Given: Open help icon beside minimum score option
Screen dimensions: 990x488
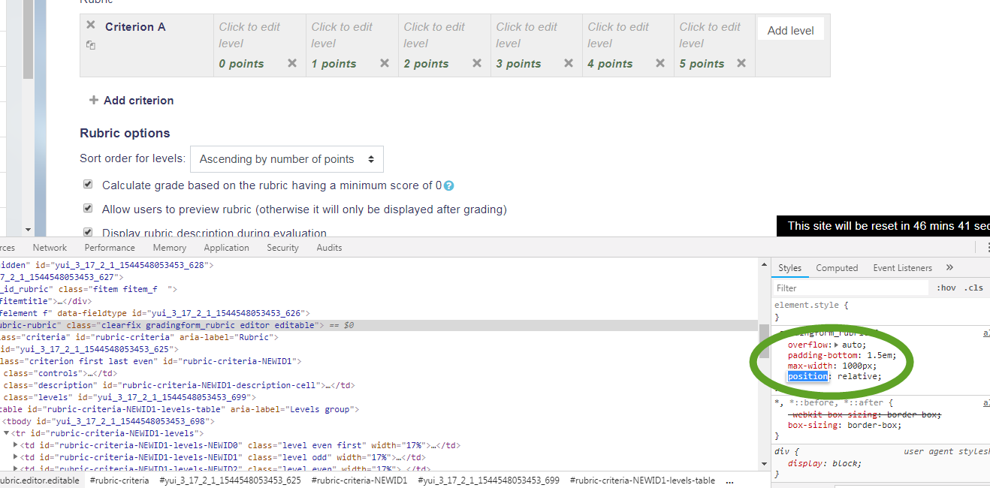Looking at the screenshot, I should (449, 185).
